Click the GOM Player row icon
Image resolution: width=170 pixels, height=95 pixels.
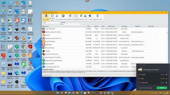44,45
